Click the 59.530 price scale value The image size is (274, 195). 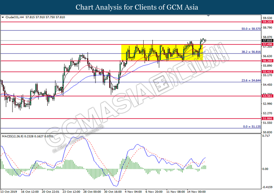267,18
